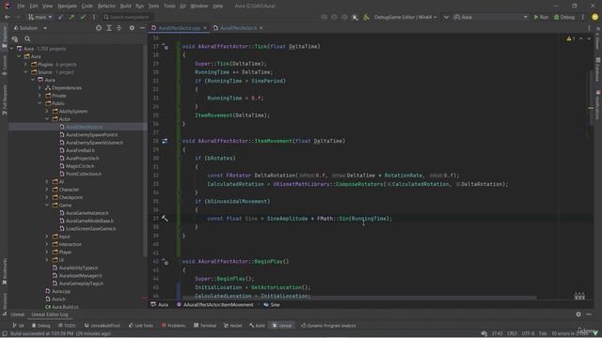Select MagicCircle.h in the tree
This screenshot has width=602, height=338.
pyautogui.click(x=80, y=166)
